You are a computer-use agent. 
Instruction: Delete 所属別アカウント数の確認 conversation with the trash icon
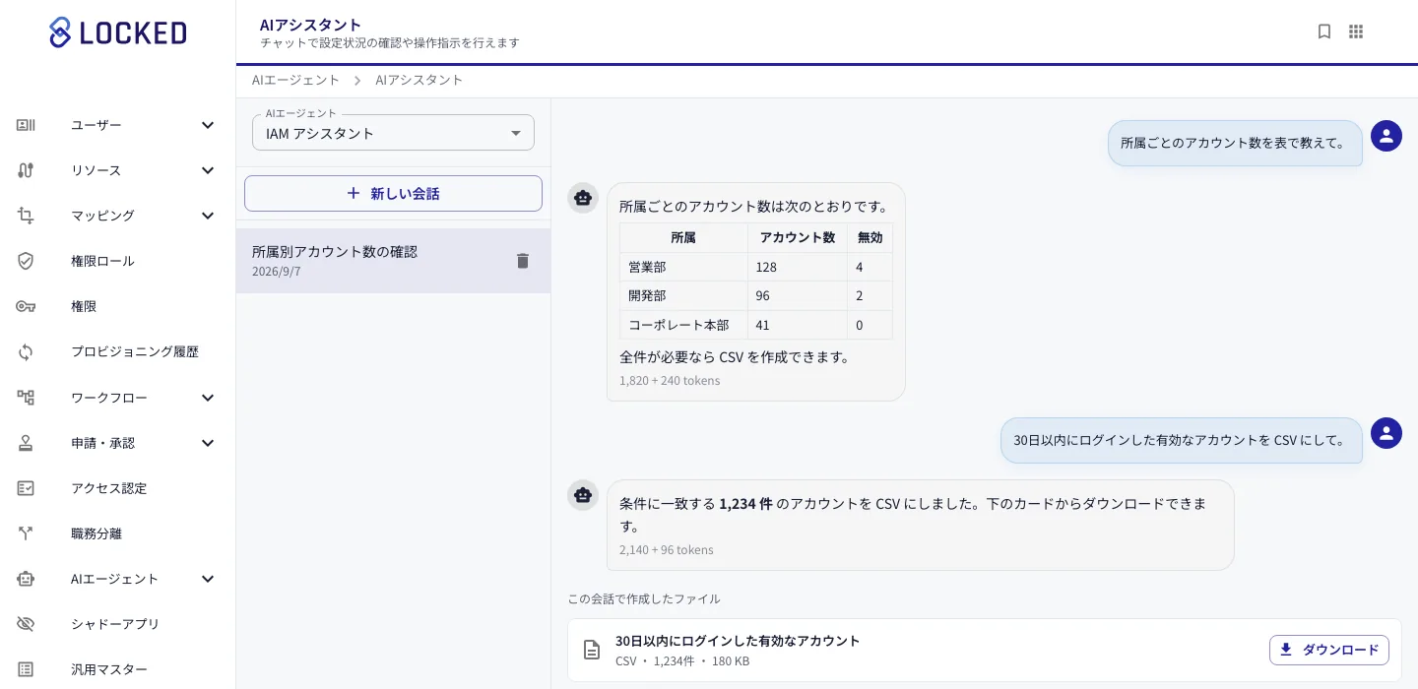click(523, 261)
